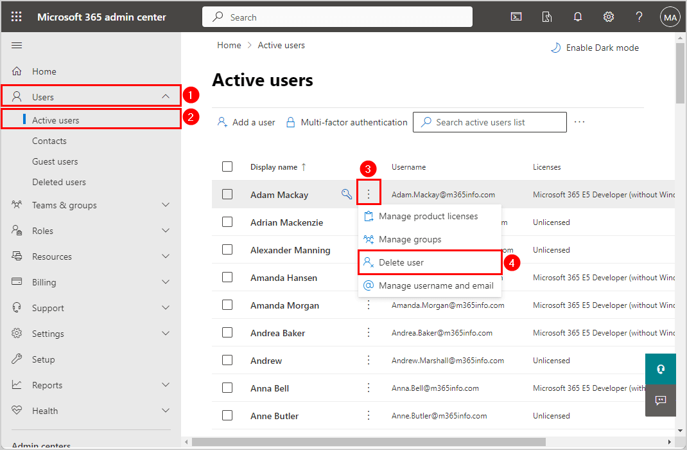Check the checkbox next to Adam Mackay
The height and width of the screenshot is (450, 687).
tap(227, 194)
